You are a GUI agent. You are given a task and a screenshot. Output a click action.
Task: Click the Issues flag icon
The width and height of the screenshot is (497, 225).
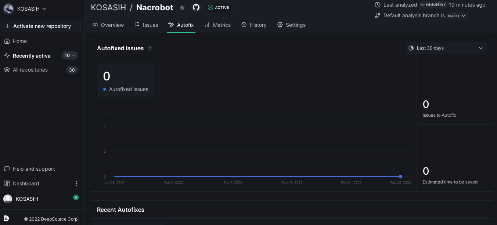(x=137, y=25)
